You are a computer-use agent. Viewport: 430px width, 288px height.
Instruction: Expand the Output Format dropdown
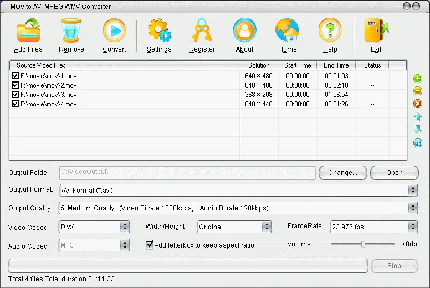(413, 190)
